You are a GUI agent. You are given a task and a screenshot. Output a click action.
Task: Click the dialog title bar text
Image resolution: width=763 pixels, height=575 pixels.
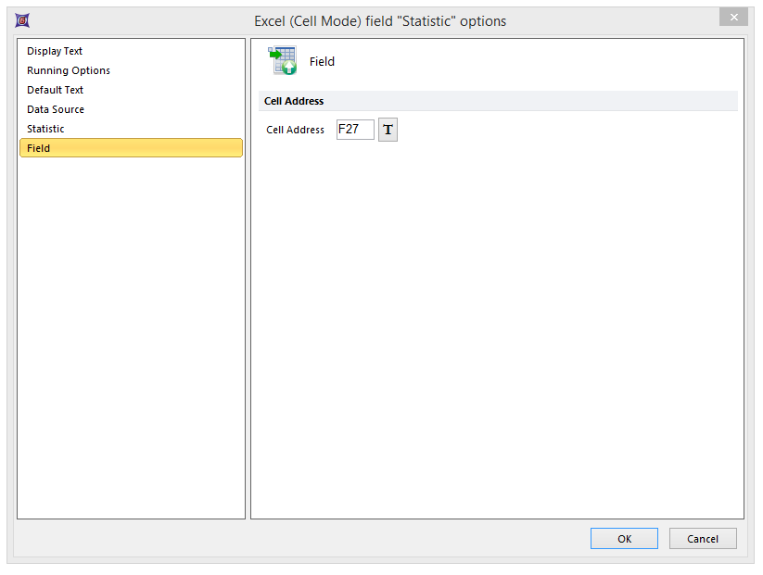tap(380, 20)
